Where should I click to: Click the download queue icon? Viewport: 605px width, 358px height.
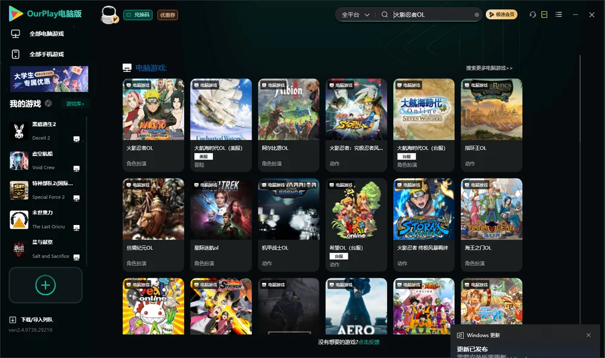click(x=13, y=319)
